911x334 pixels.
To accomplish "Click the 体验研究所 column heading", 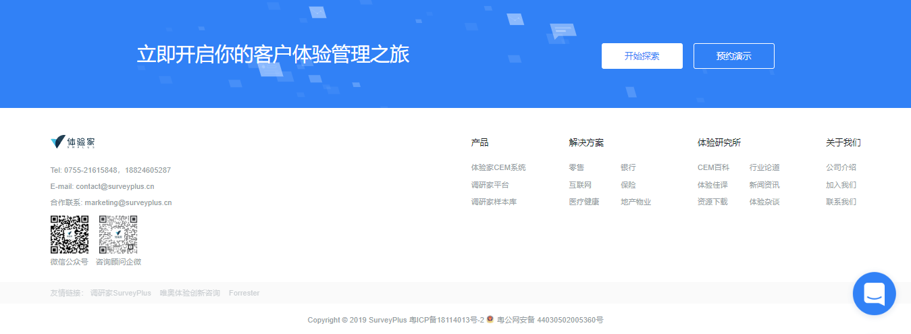I will (x=719, y=143).
